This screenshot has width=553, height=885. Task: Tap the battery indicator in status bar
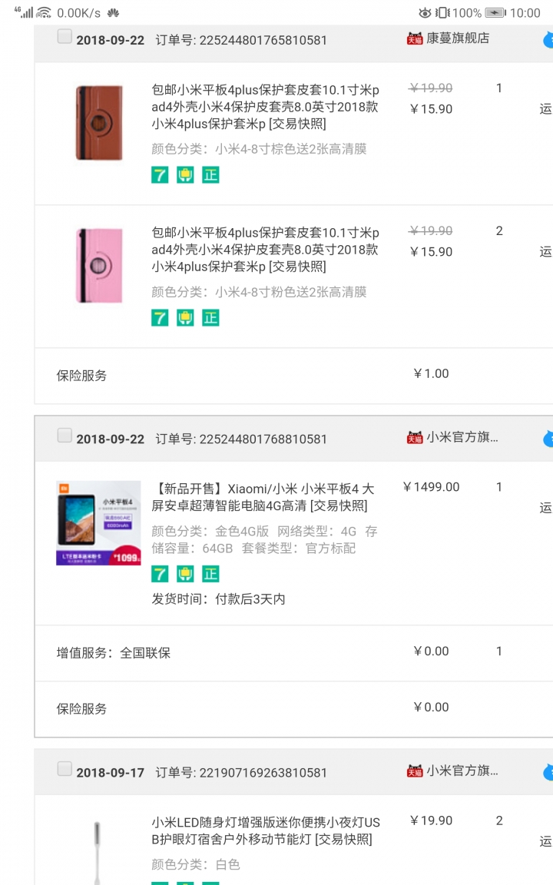coord(495,12)
